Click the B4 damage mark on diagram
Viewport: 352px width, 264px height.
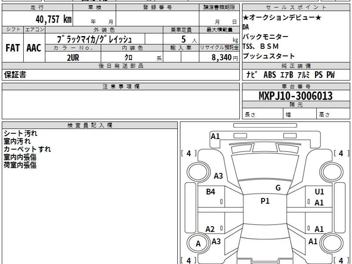[211, 192]
